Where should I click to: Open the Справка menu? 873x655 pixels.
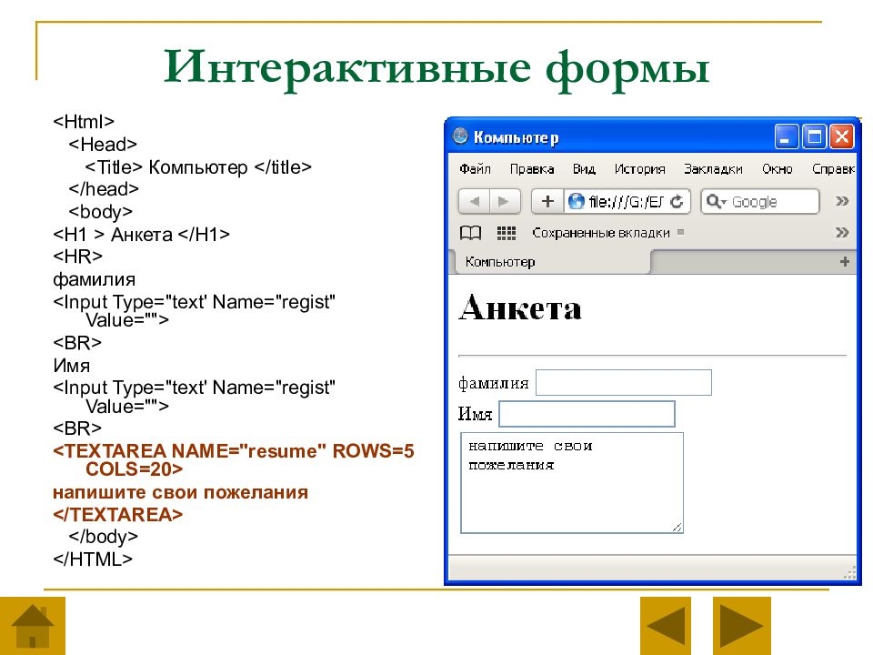click(834, 169)
